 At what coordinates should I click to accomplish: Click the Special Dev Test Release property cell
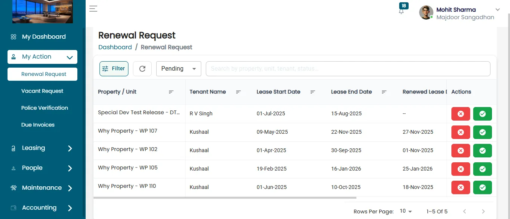[x=139, y=113]
